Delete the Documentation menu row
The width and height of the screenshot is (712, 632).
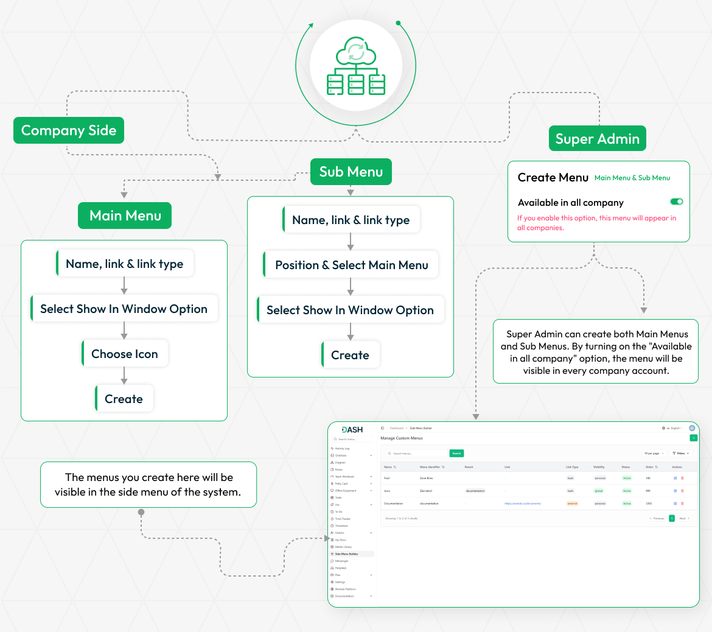point(682,504)
